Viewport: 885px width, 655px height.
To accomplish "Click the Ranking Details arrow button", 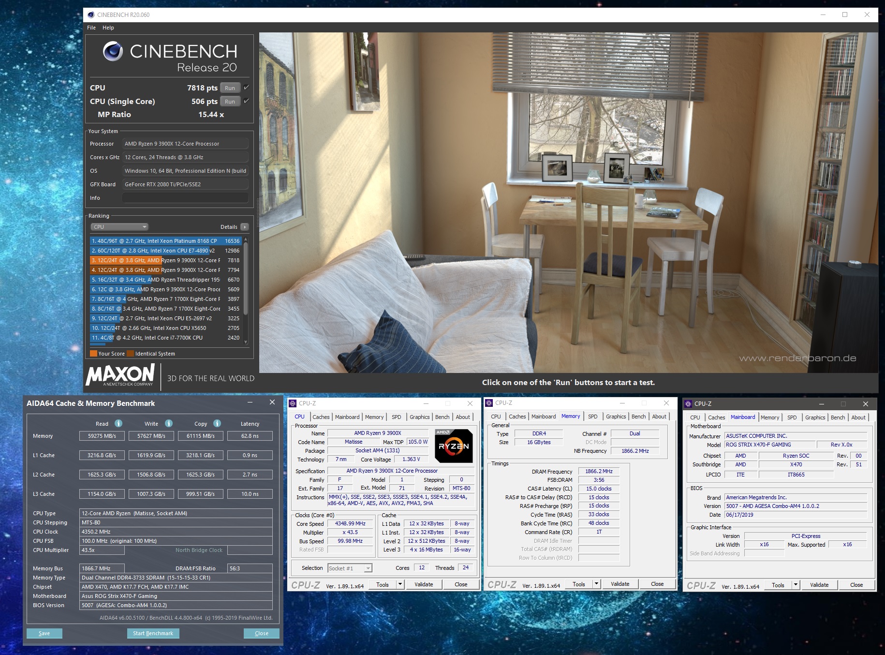I will coord(245,227).
